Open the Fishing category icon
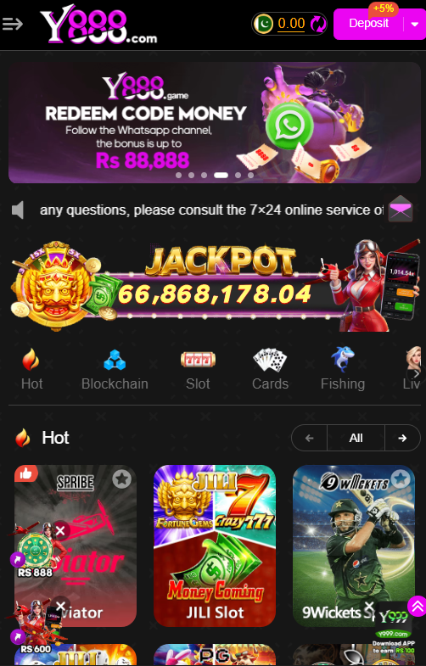The width and height of the screenshot is (426, 666). point(342,360)
